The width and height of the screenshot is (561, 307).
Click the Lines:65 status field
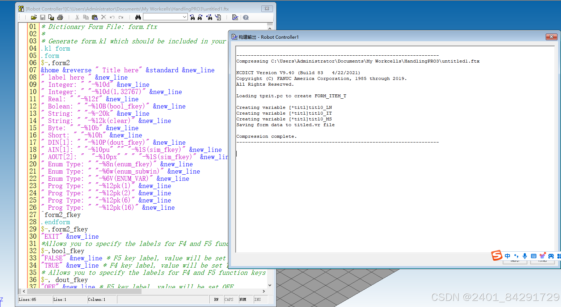click(35, 299)
